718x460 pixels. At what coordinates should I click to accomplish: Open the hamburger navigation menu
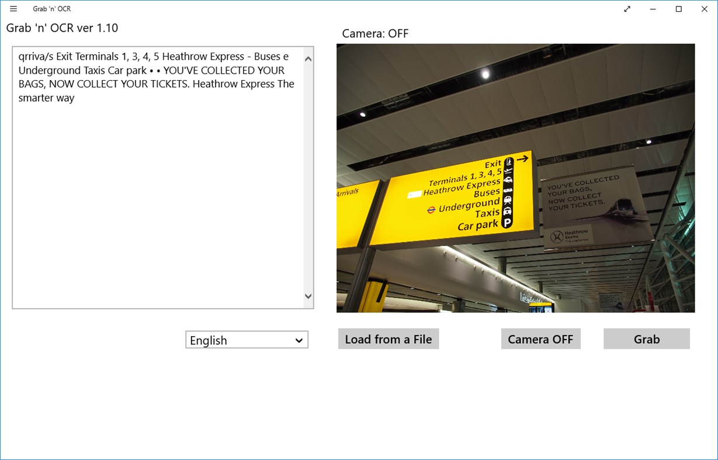[x=13, y=9]
